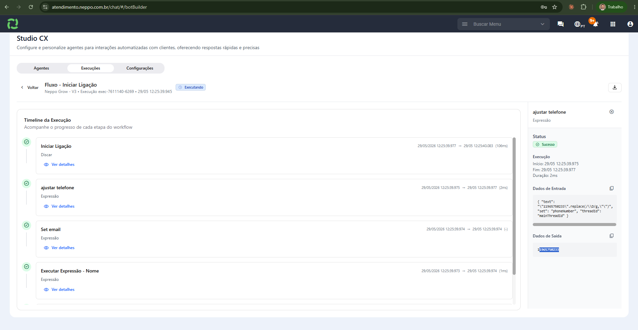Click the Fluxo - Iniciar Ligação title
This screenshot has width=638, height=330.
point(71,85)
